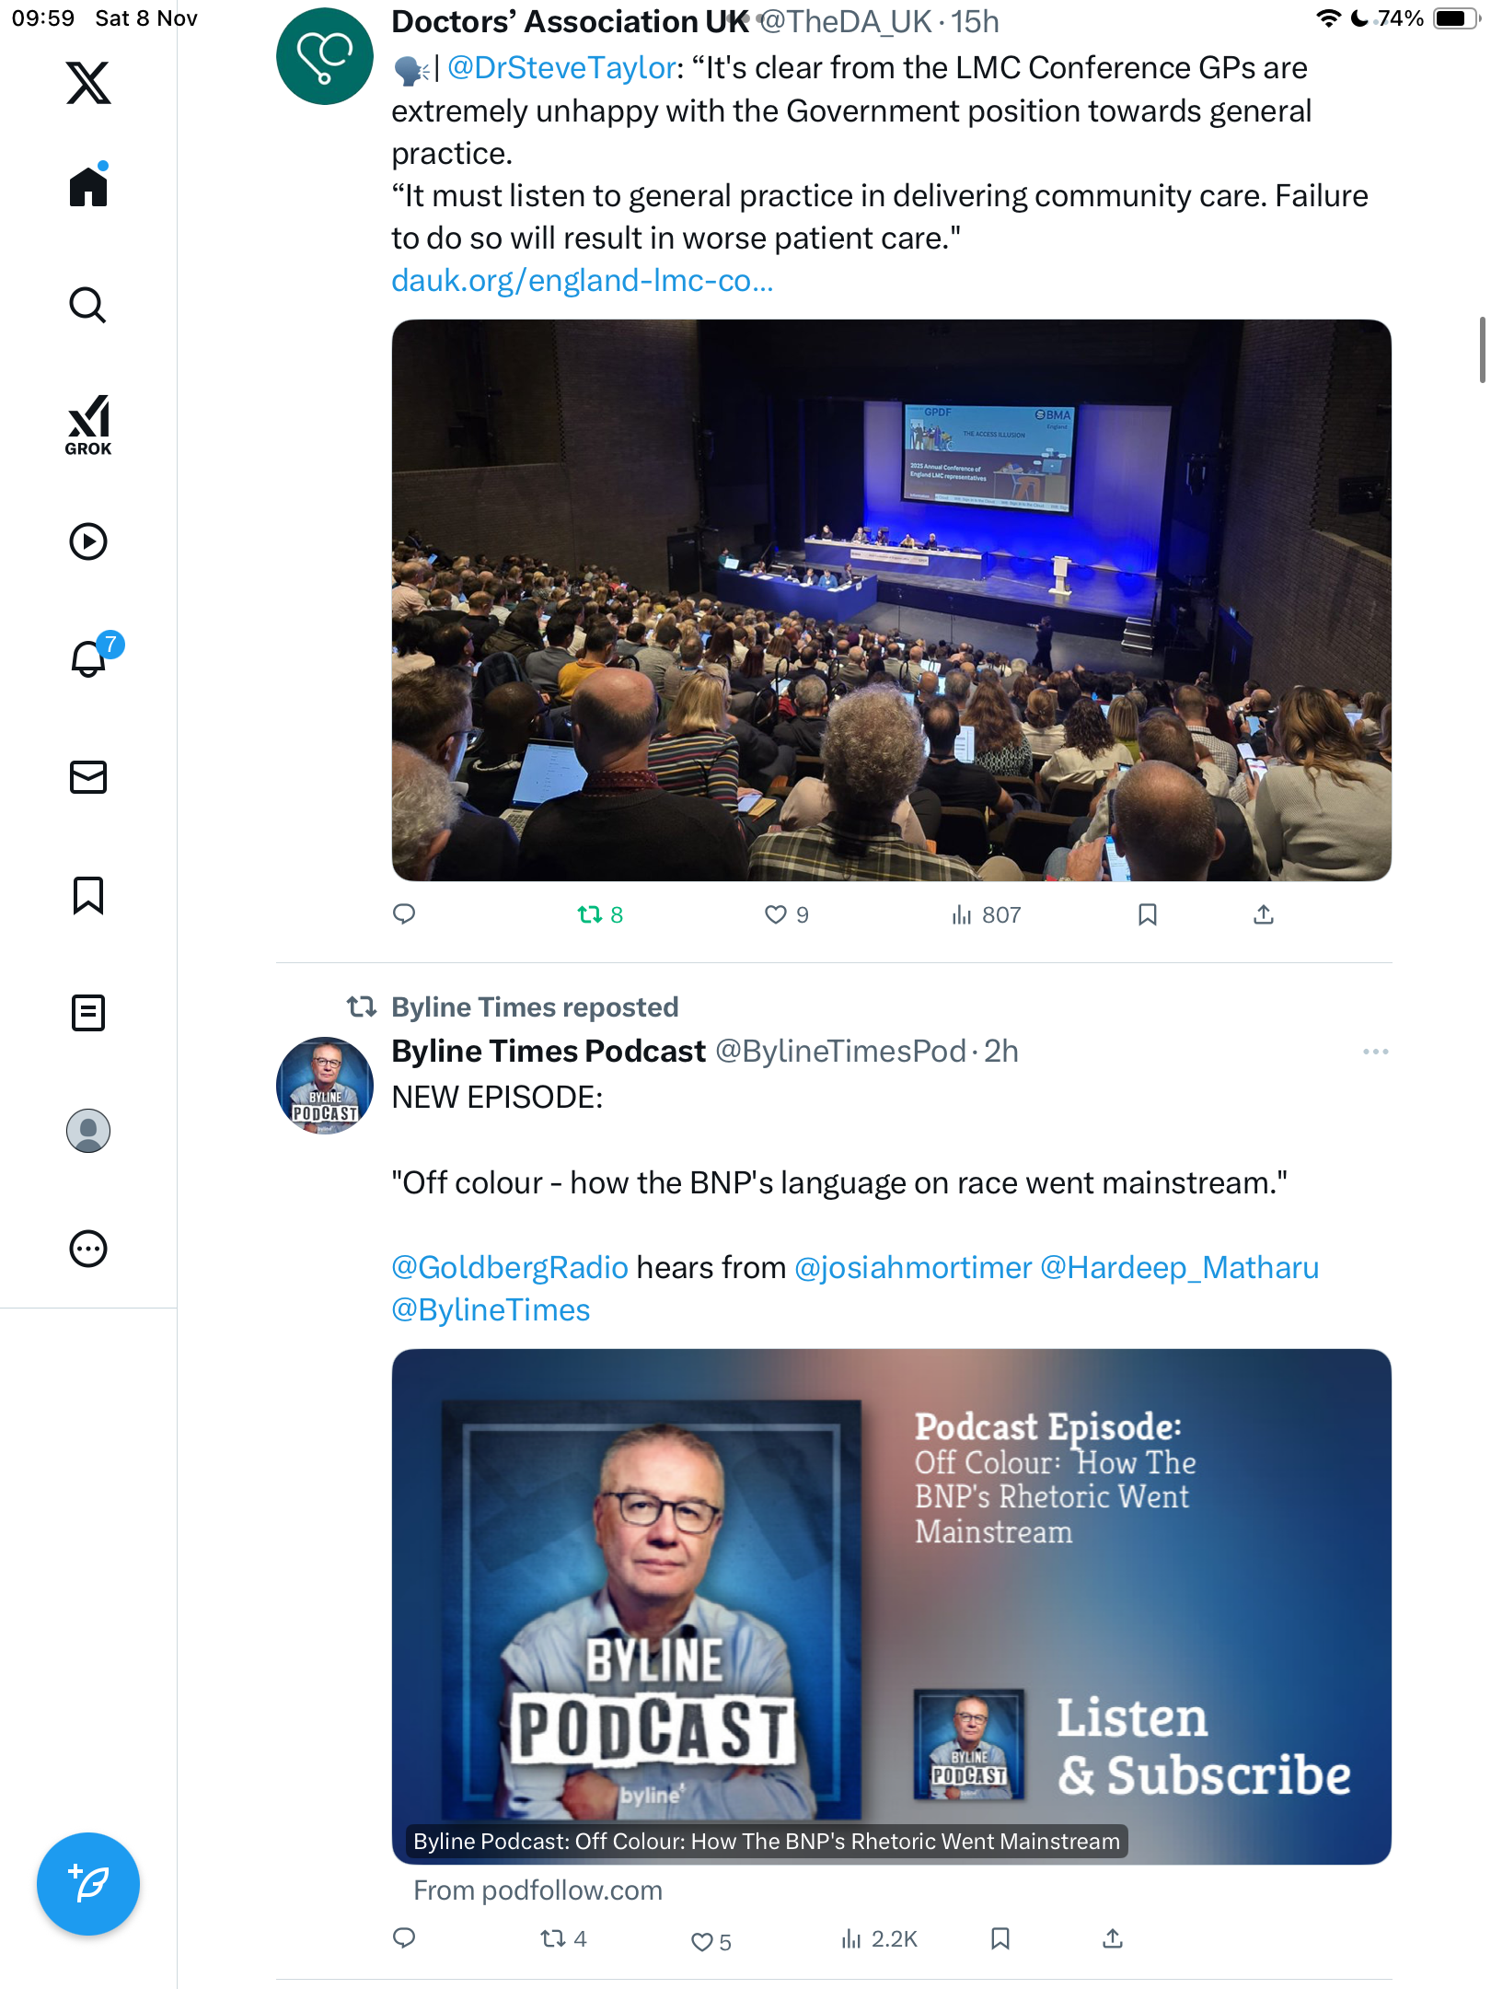Like the Doctors' Association UK post
The width and height of the screenshot is (1491, 1989).
776,914
